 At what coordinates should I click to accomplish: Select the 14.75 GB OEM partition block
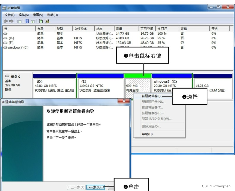213,86
